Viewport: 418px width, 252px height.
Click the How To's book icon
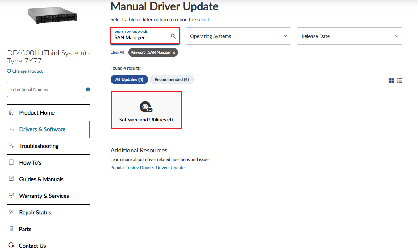pos(11,162)
